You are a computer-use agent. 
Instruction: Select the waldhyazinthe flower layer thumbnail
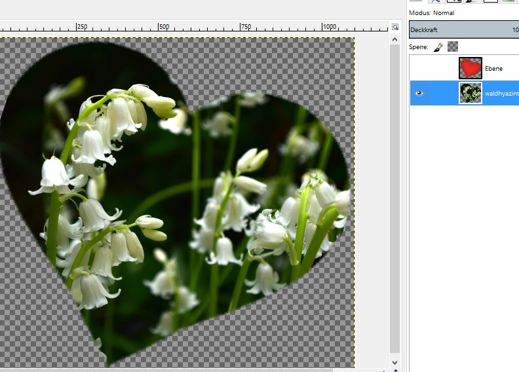pyautogui.click(x=471, y=93)
